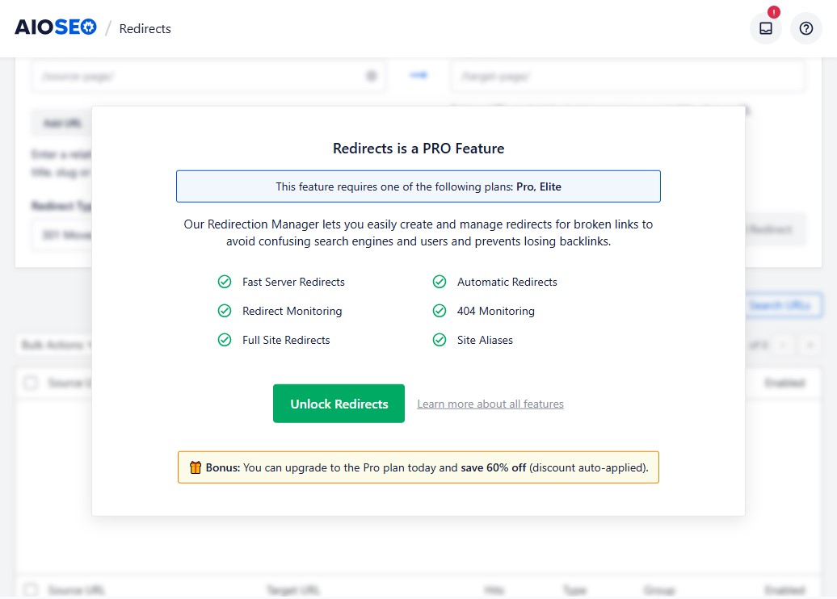Click the Unlock Redirects button
Screen dimensions: 837x599
click(x=339, y=404)
